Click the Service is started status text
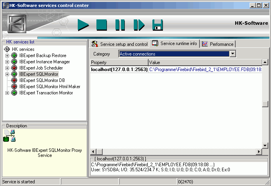The image size is (271, 186). (x=19, y=182)
